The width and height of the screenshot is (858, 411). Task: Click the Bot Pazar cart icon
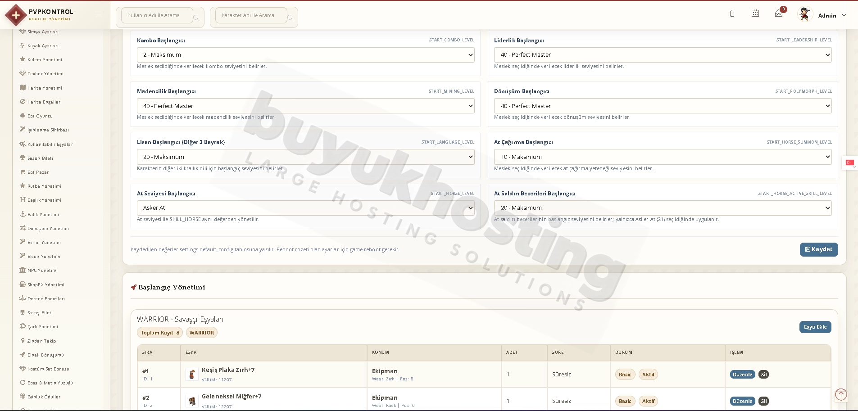point(23,172)
